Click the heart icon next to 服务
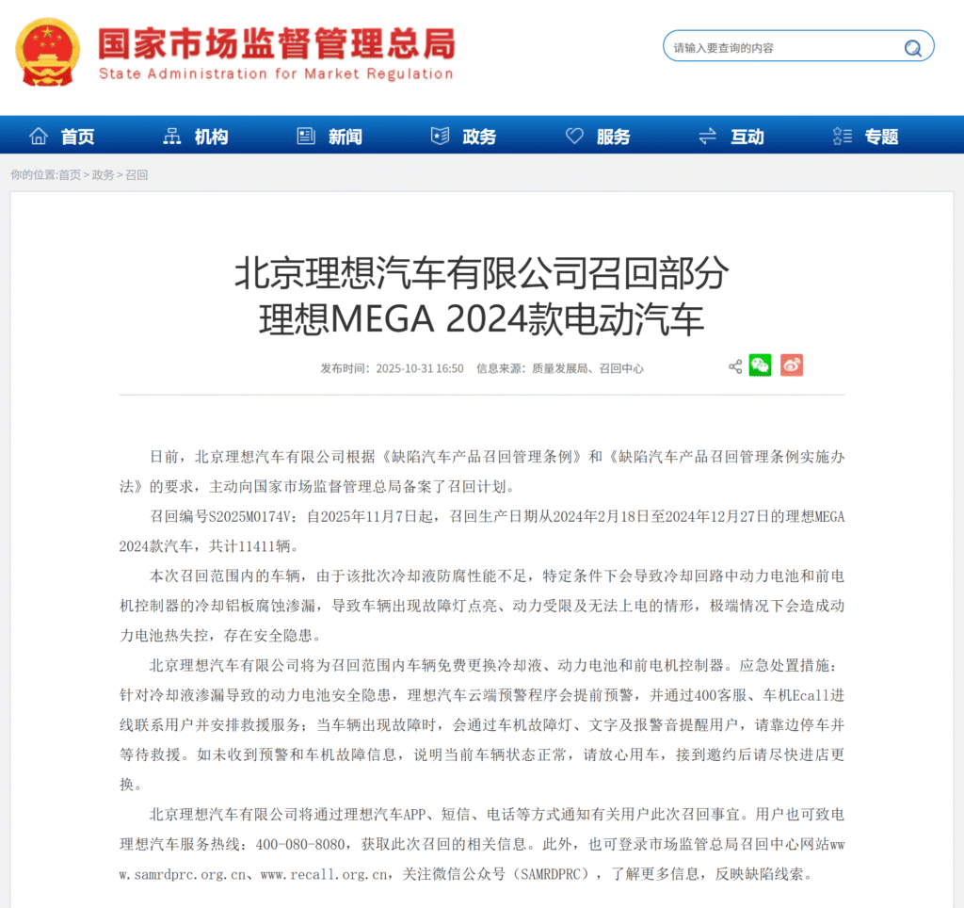Screen dimensions: 964x908 [x=574, y=135]
